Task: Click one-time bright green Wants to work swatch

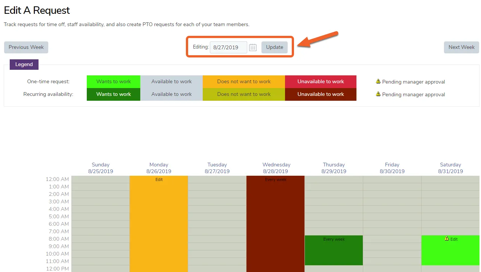Action: point(113,82)
